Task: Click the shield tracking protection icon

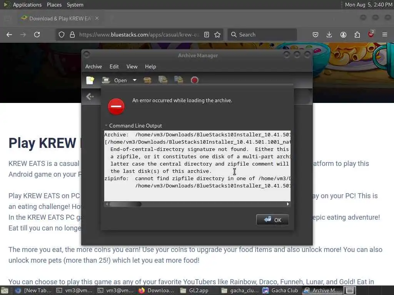Action: 62,35
